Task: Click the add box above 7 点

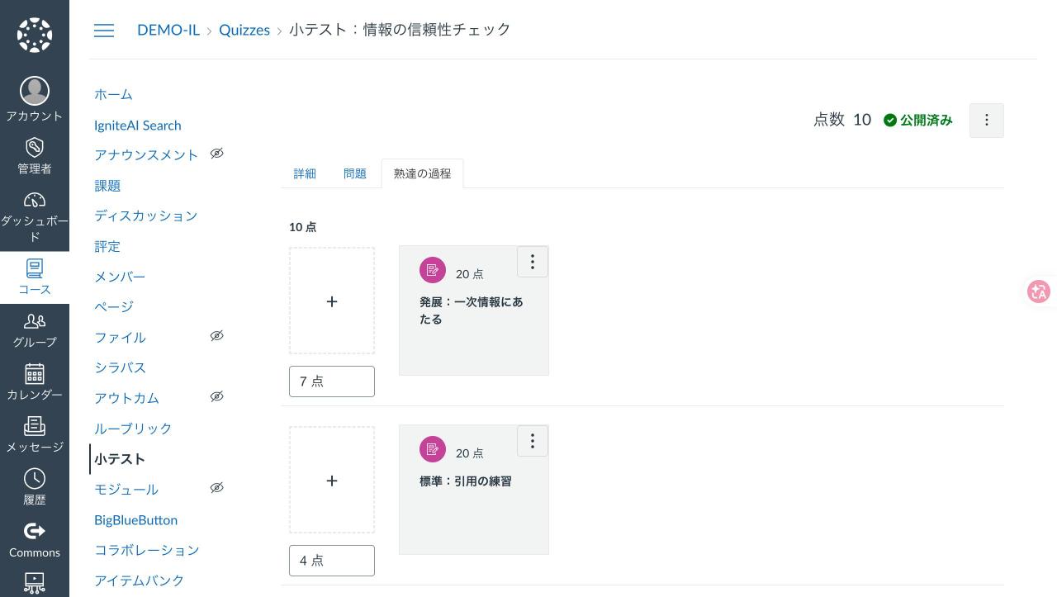Action: (x=332, y=301)
